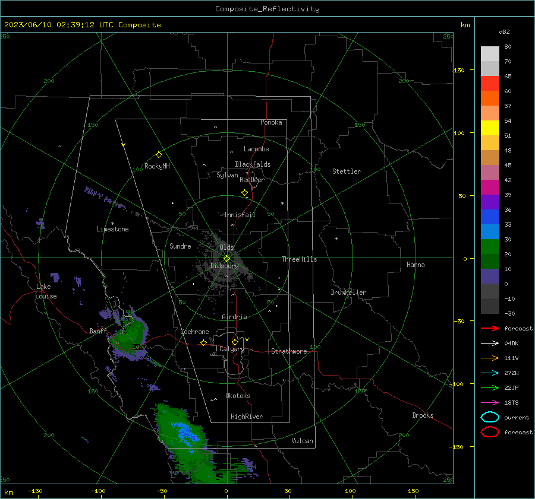Screen dimensions: 535x499
Task: Click the Hanna town label
Action: (x=416, y=265)
